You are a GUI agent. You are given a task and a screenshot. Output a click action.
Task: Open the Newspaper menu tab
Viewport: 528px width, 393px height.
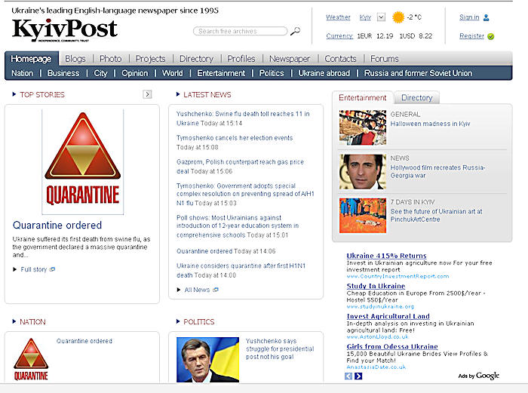point(289,59)
